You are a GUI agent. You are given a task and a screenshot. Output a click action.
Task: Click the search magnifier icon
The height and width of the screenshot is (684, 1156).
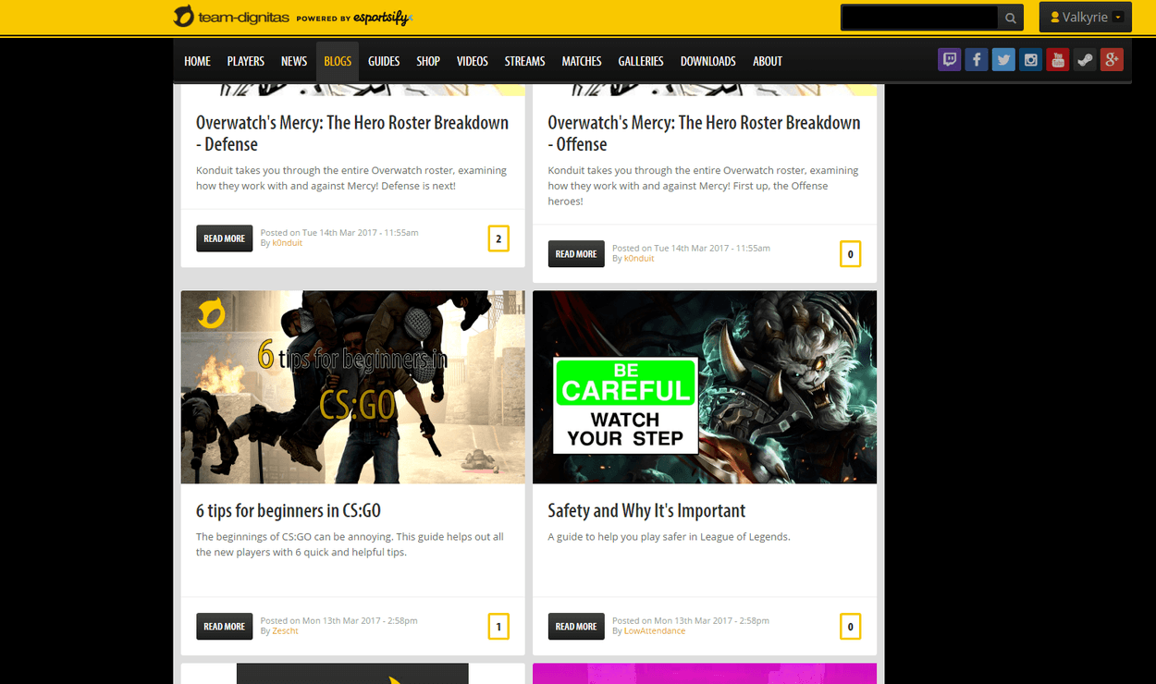pyautogui.click(x=1011, y=18)
